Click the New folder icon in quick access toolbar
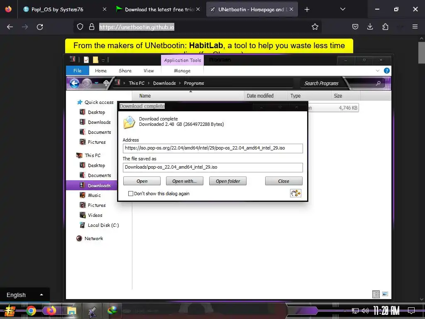This screenshot has width=425, height=319. tap(95, 60)
